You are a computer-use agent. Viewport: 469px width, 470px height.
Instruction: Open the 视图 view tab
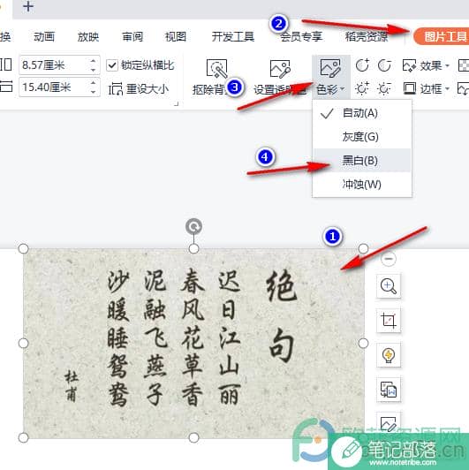pos(176,36)
